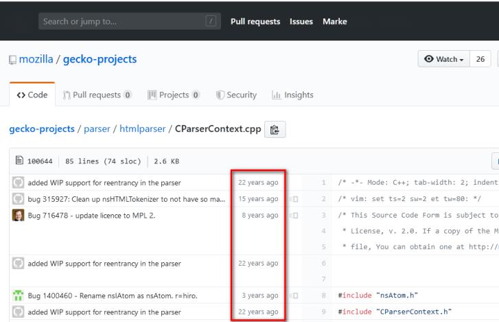The image size is (499, 322).
Task: Open the parser breadcrumb folder
Action: point(97,129)
